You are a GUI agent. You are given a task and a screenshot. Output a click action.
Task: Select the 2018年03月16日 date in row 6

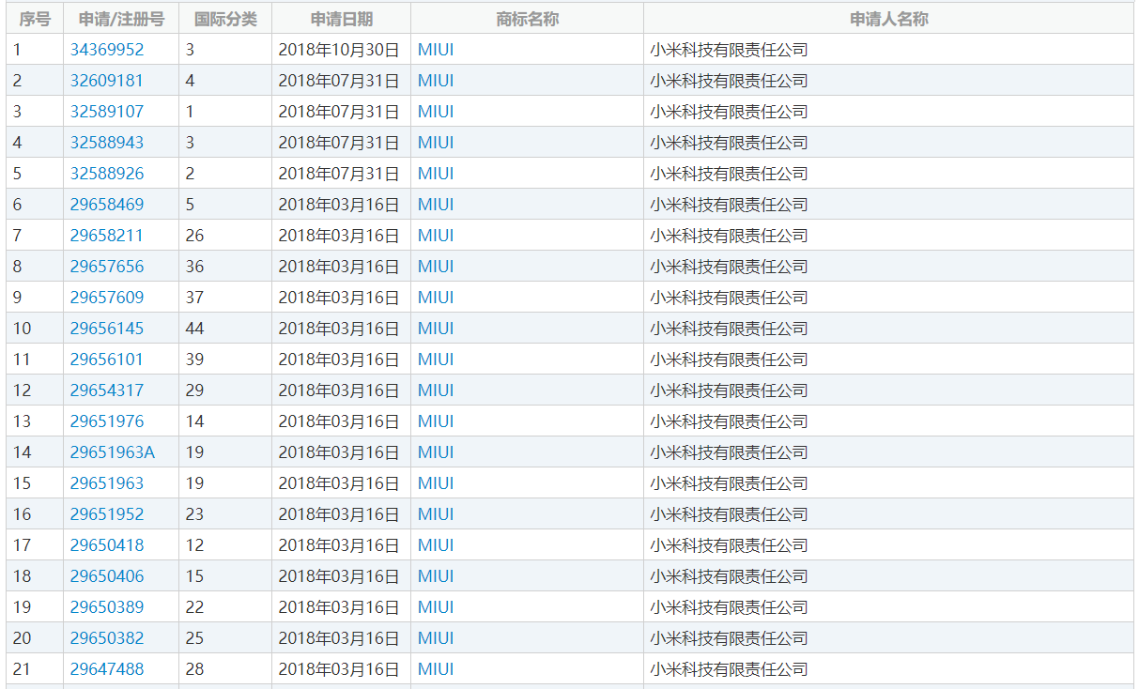(339, 205)
